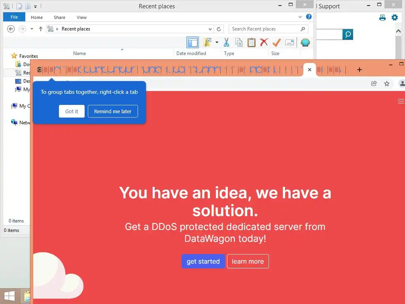Click the search button in Support window

tap(348, 34)
